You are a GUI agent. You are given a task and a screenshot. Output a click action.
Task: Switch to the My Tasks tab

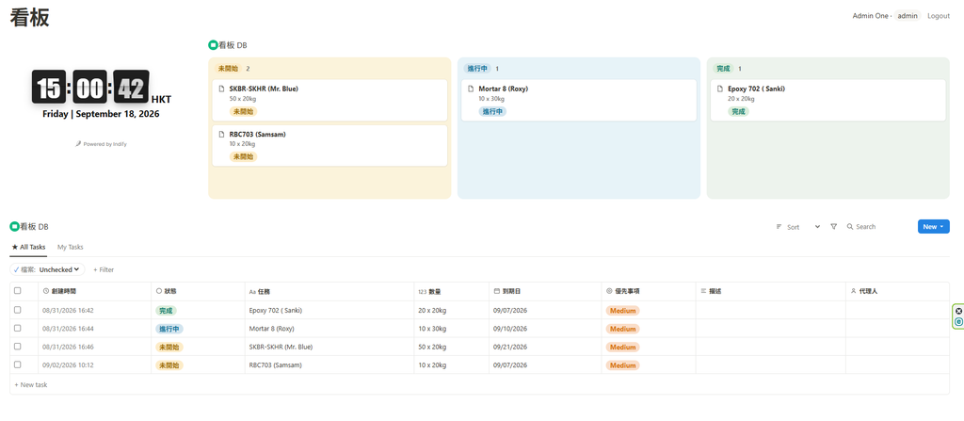(x=70, y=247)
